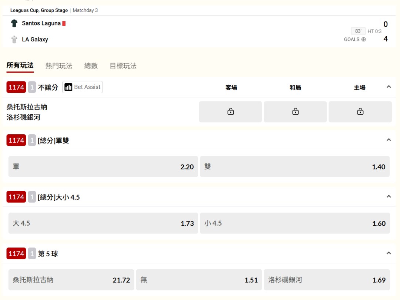This screenshot has height=300, width=400.
Task: Select 小 4.5 at odds 1.60
Action: pos(295,223)
